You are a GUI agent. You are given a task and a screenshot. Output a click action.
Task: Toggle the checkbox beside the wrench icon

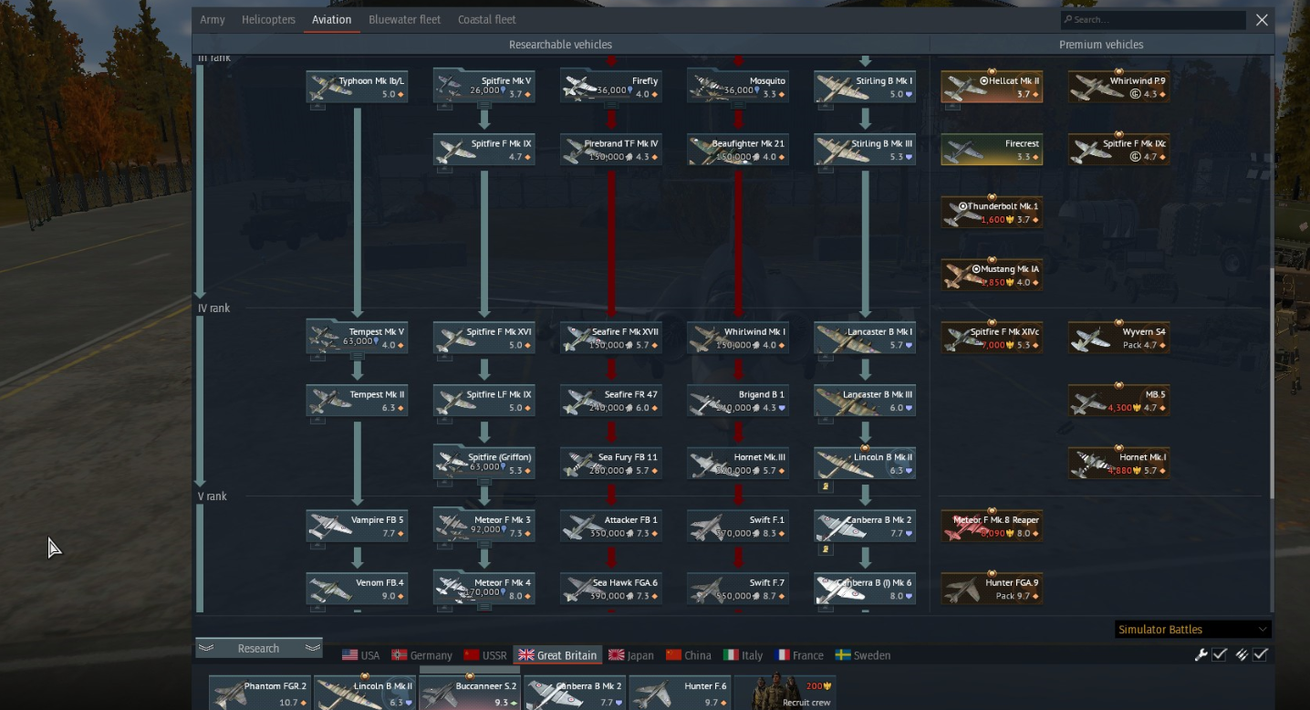(1220, 654)
